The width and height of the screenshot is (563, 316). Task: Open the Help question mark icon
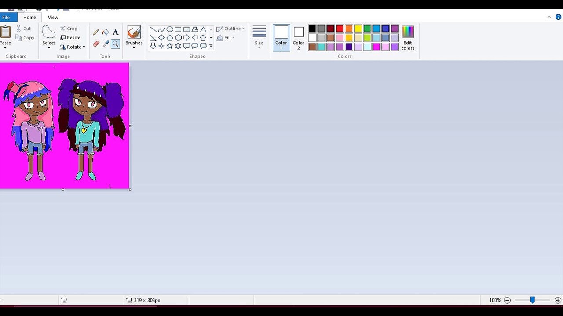(558, 17)
